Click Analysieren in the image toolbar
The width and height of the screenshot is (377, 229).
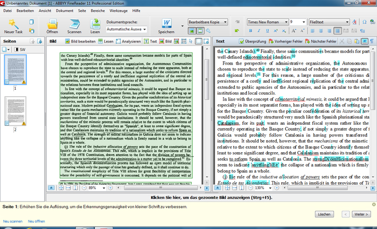pos(129,41)
